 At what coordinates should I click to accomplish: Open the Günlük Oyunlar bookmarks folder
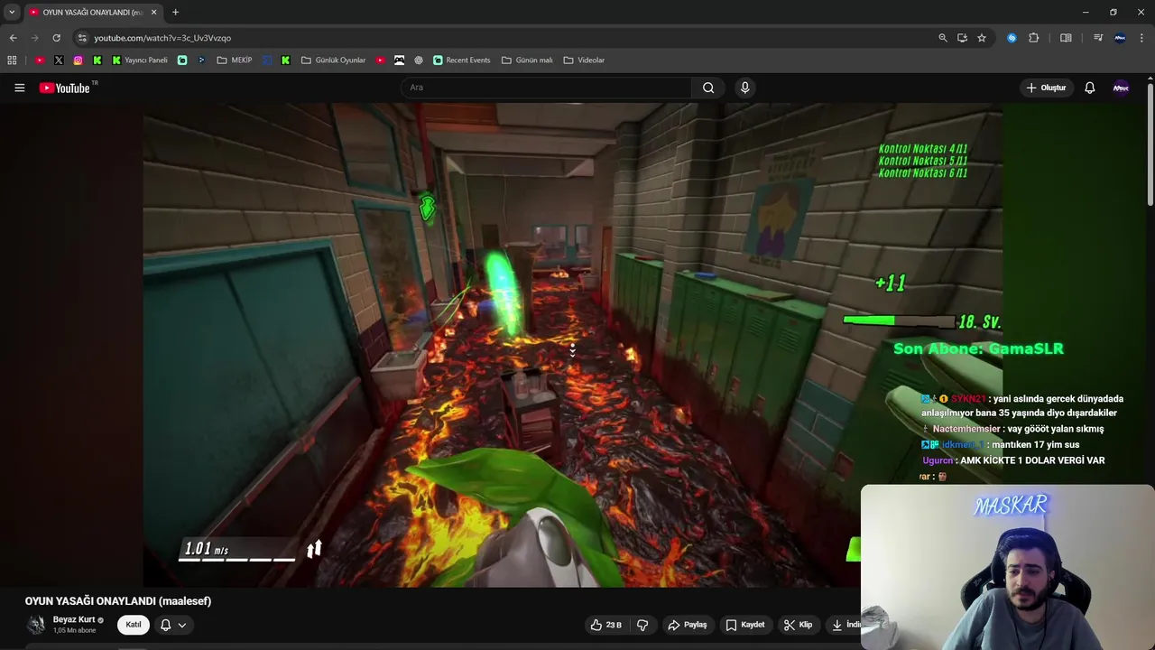(x=333, y=60)
